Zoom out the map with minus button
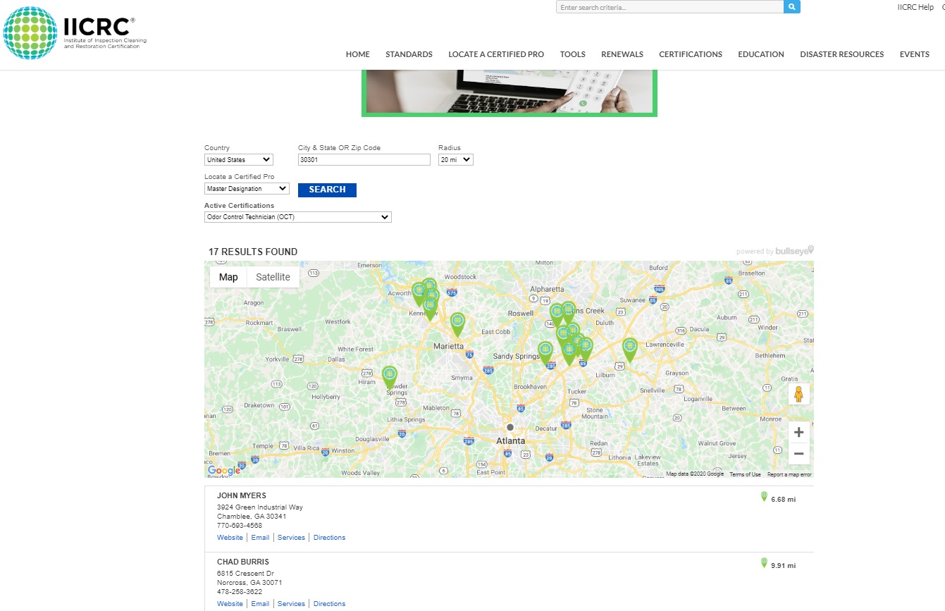 pos(798,454)
